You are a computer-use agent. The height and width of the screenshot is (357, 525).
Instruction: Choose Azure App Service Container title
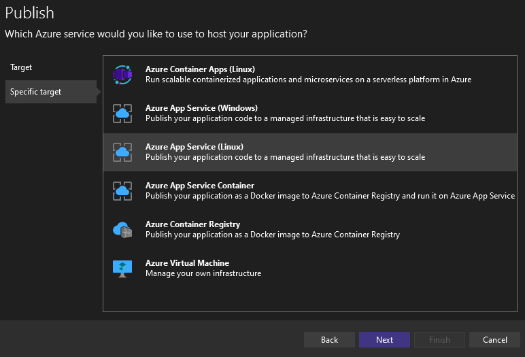(x=200, y=186)
